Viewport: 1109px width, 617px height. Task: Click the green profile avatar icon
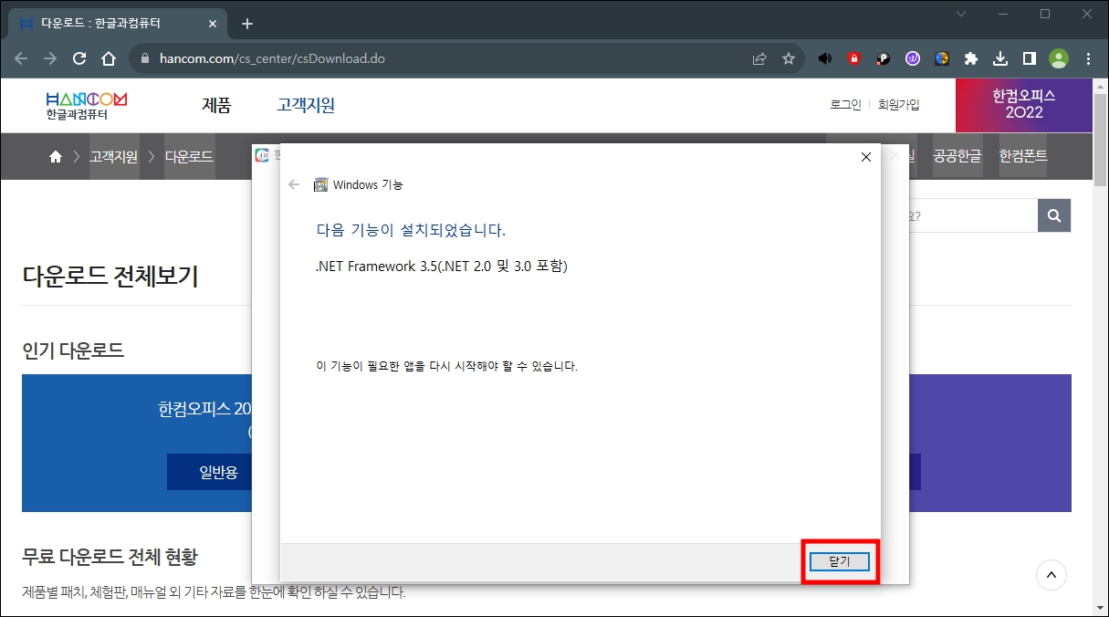click(x=1059, y=58)
